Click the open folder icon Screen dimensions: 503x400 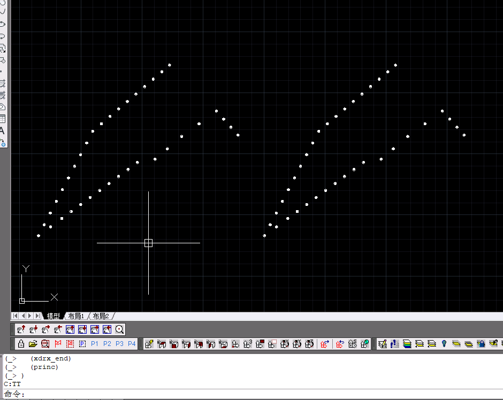(x=33, y=344)
